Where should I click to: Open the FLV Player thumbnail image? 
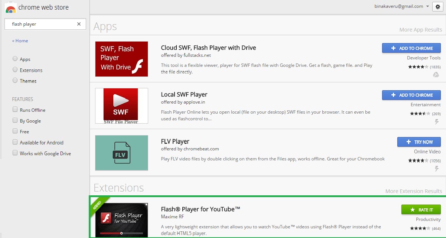coord(121,153)
